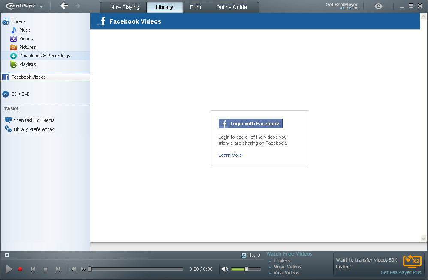Go forward with the right arrow

[78, 6]
